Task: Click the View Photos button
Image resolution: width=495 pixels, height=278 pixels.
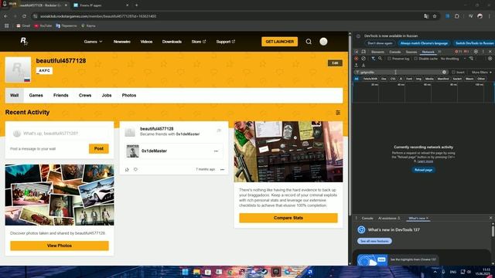Action: coord(60,246)
